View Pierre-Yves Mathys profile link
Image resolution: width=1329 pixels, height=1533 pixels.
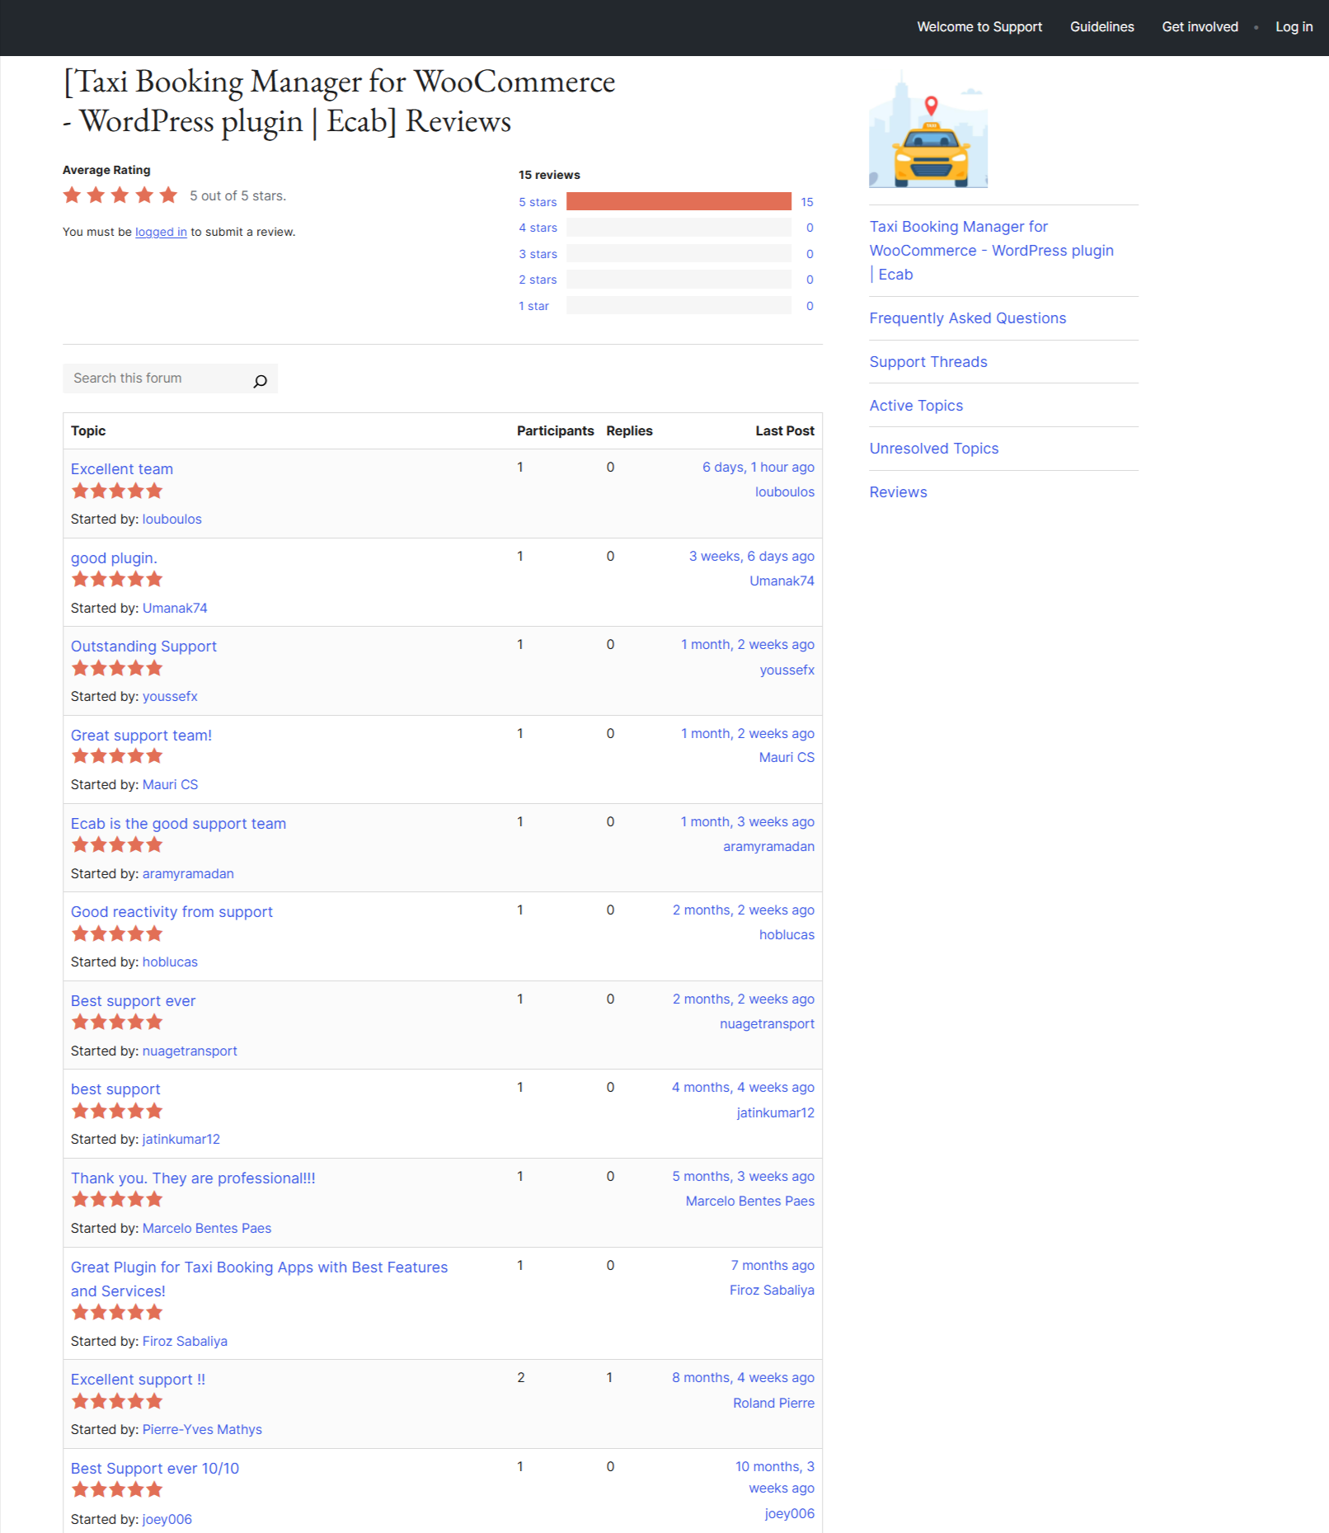pyautogui.click(x=202, y=1430)
